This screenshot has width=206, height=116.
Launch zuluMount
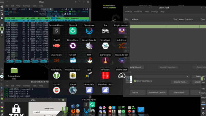tap(57, 61)
